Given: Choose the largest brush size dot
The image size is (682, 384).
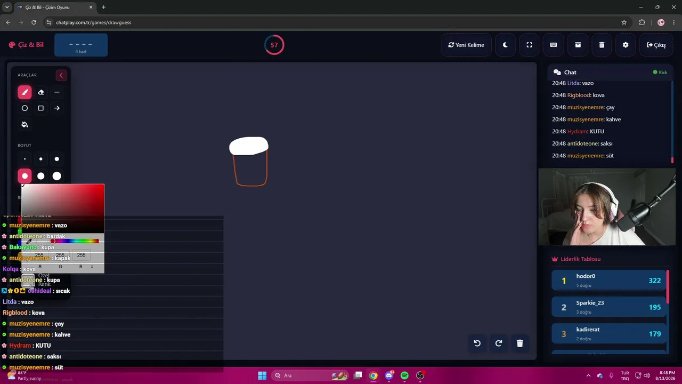Looking at the screenshot, I should coord(56,176).
